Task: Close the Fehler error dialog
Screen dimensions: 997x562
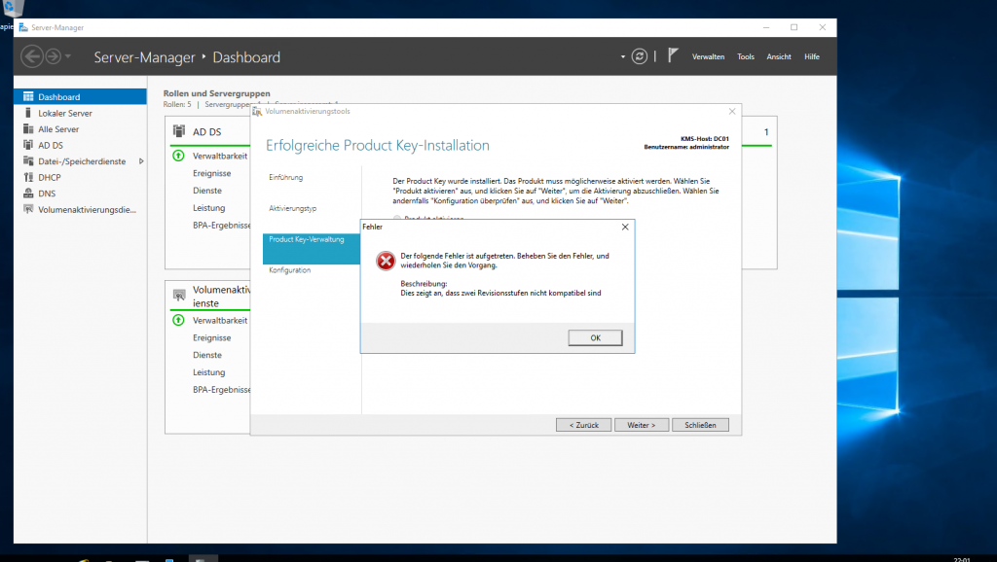Action: 625,227
